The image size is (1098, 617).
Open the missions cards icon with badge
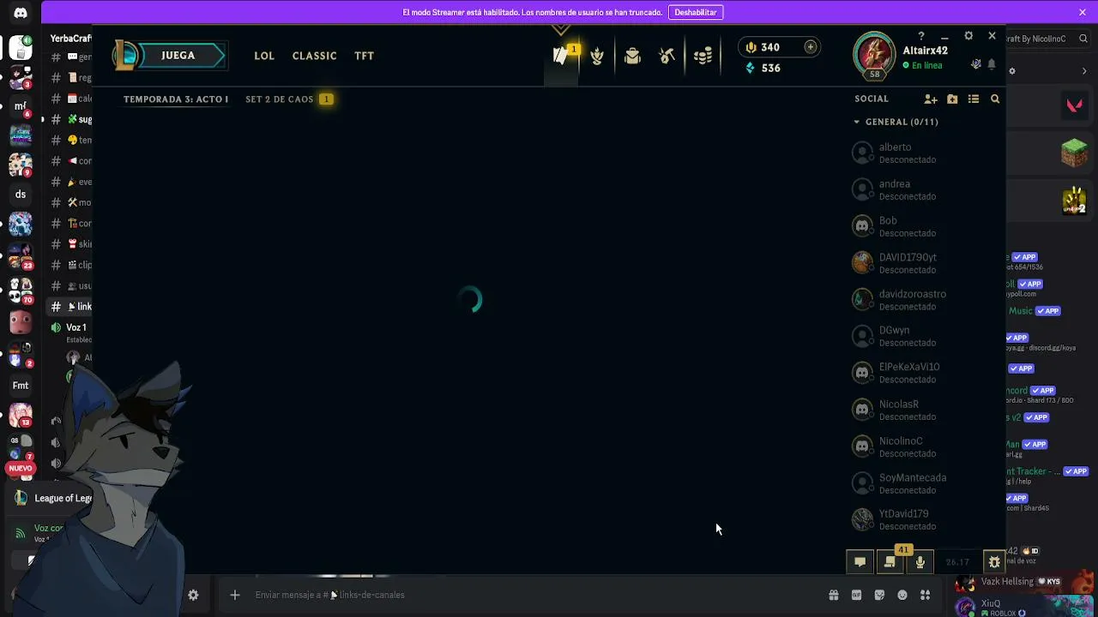click(x=562, y=56)
